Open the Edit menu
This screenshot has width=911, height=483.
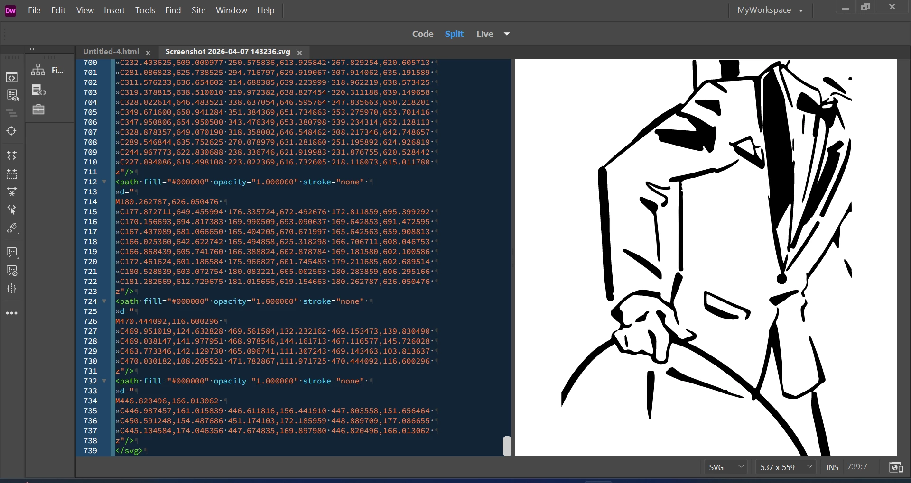(x=58, y=10)
